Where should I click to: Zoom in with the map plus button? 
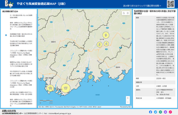click(128, 98)
